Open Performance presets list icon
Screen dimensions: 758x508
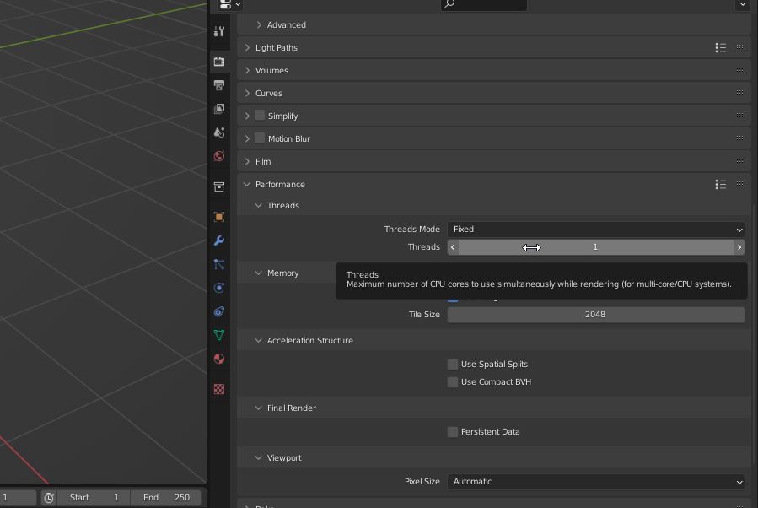721,184
